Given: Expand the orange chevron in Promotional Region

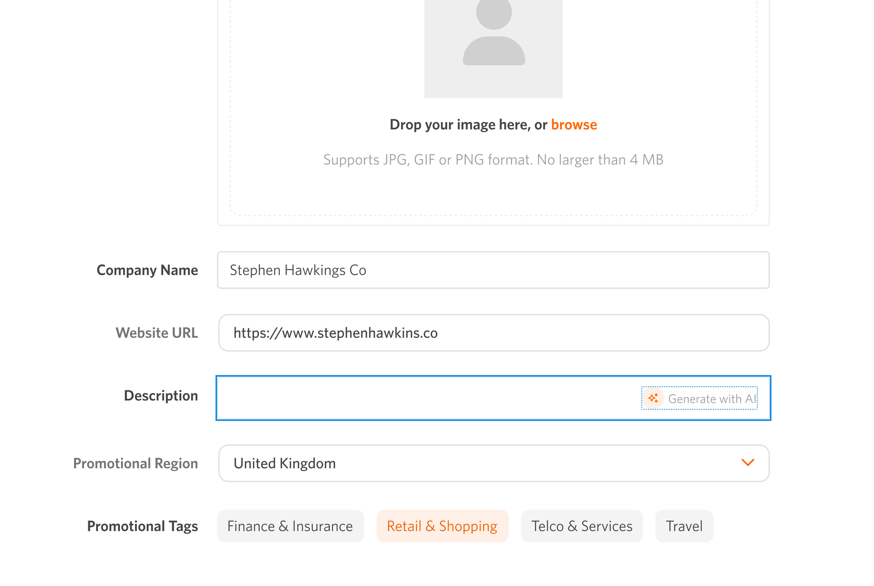Looking at the screenshot, I should 747,463.
